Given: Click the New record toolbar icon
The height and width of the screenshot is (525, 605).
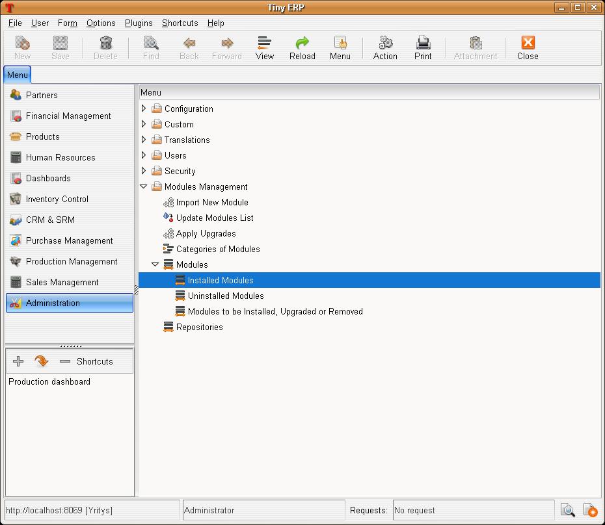Looking at the screenshot, I should [x=22, y=43].
